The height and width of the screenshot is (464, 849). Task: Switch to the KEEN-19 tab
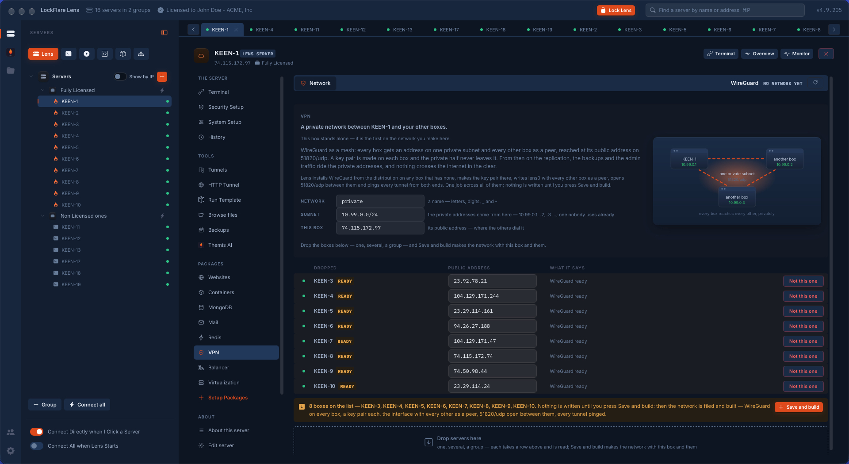[x=543, y=30]
